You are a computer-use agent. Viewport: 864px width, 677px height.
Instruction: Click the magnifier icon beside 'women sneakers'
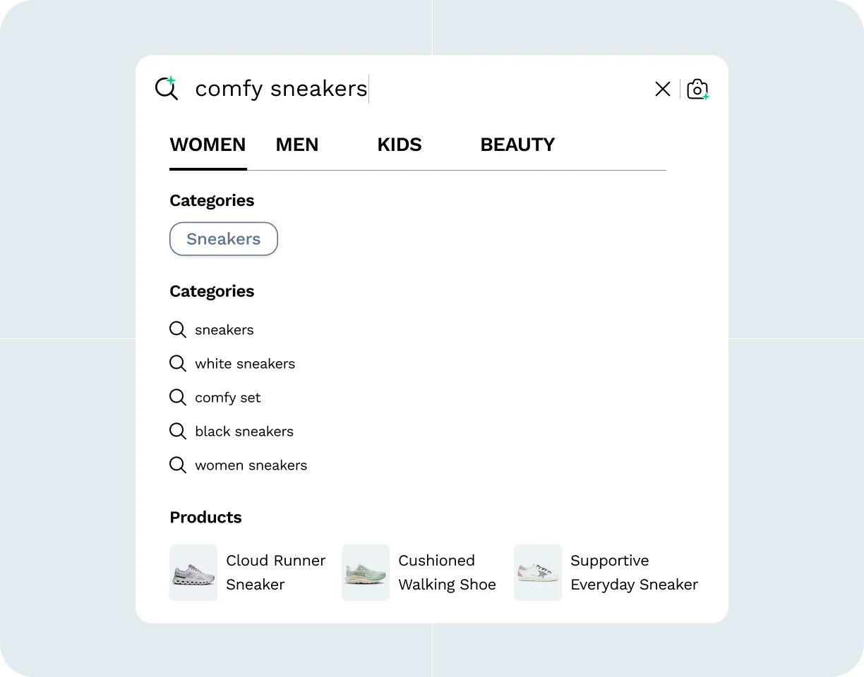tap(177, 465)
